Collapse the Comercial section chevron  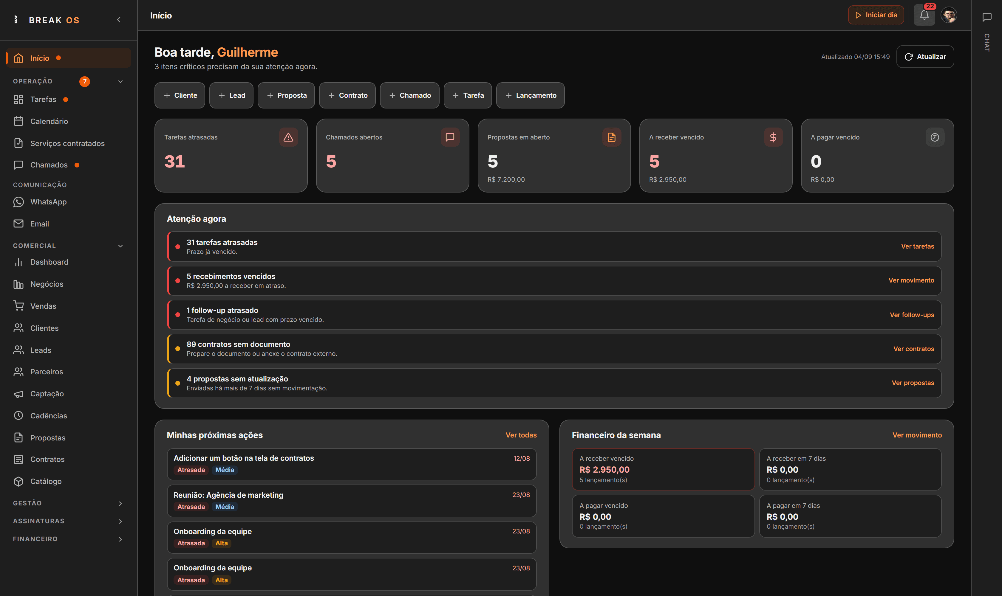(120, 246)
